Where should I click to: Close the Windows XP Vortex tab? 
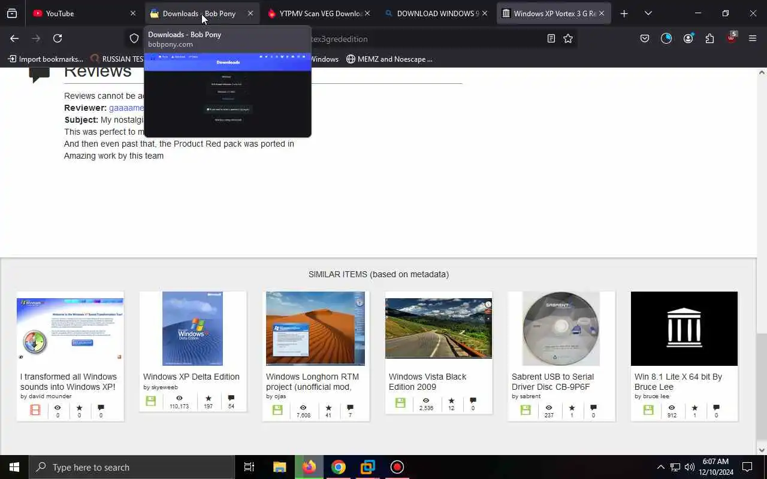coord(602,13)
